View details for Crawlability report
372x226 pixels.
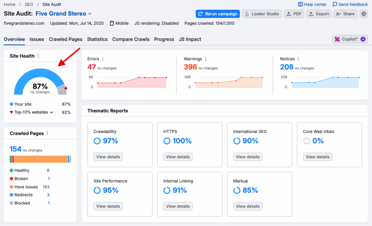pyautogui.click(x=108, y=157)
